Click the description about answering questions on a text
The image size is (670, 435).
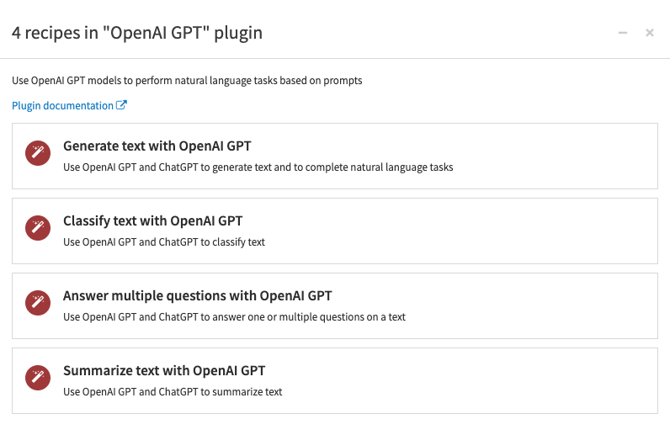tap(234, 317)
